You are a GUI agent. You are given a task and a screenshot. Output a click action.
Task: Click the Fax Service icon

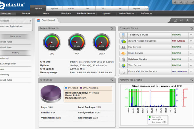123,47
